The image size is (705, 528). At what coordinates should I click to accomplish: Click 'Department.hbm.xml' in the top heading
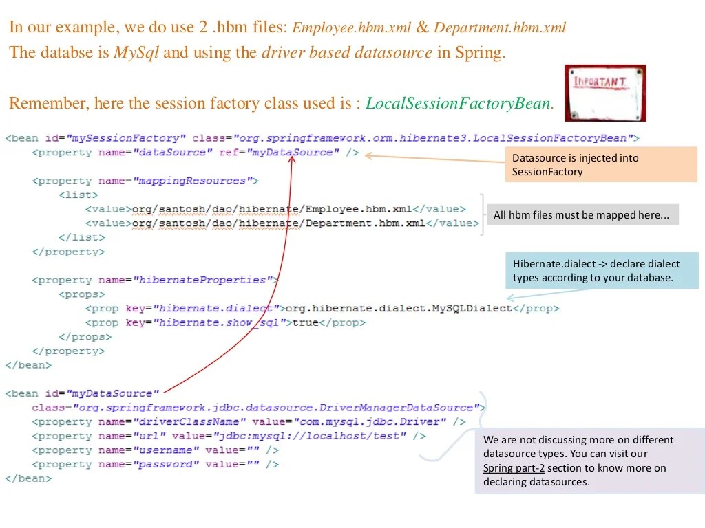pos(500,27)
